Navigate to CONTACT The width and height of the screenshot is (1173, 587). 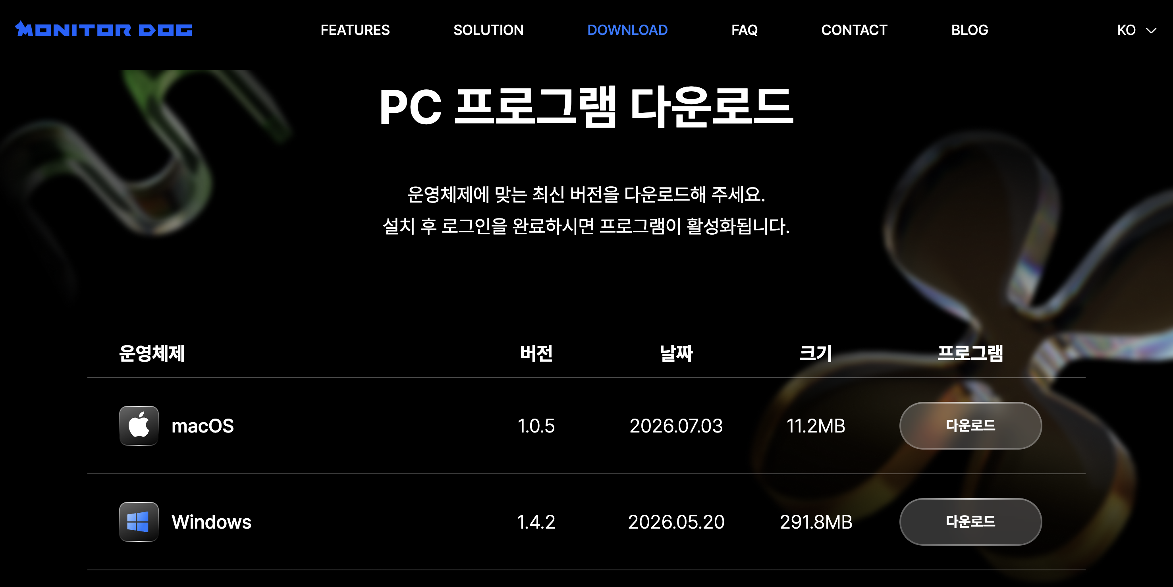(x=854, y=30)
